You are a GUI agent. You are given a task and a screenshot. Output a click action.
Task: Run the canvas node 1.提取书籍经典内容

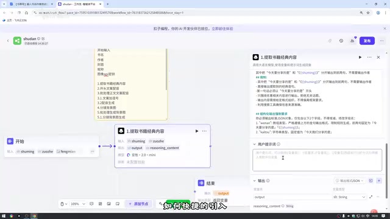click(197, 131)
